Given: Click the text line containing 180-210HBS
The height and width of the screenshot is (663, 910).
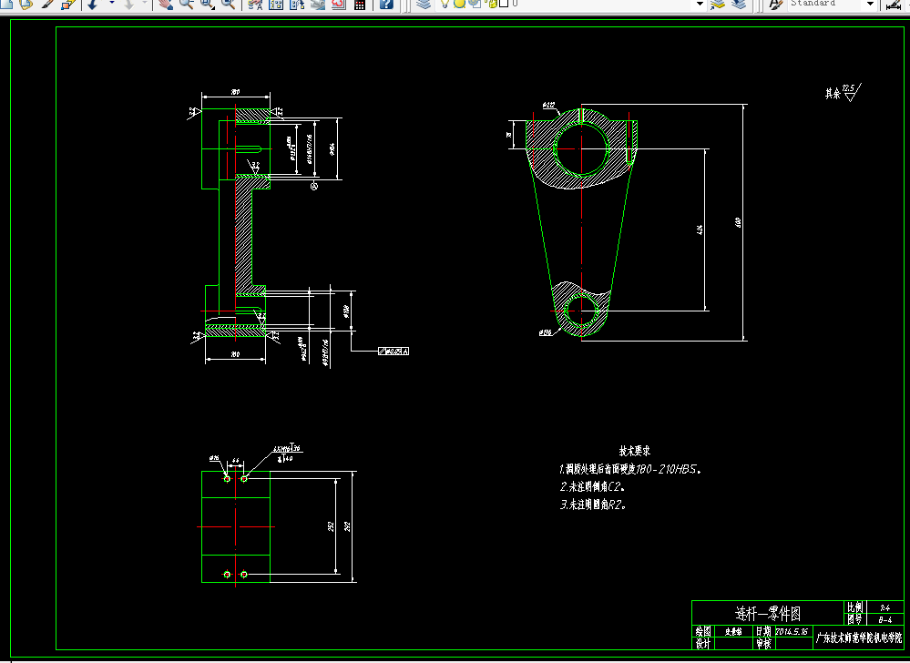Looking at the screenshot, I should (630, 469).
